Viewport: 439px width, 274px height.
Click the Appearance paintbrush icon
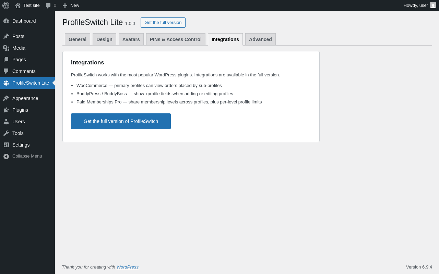tap(6, 98)
